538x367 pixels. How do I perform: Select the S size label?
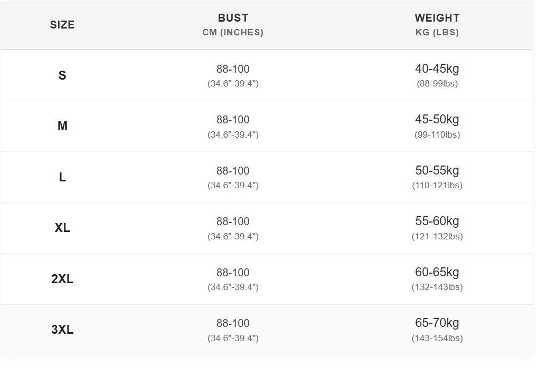62,75
